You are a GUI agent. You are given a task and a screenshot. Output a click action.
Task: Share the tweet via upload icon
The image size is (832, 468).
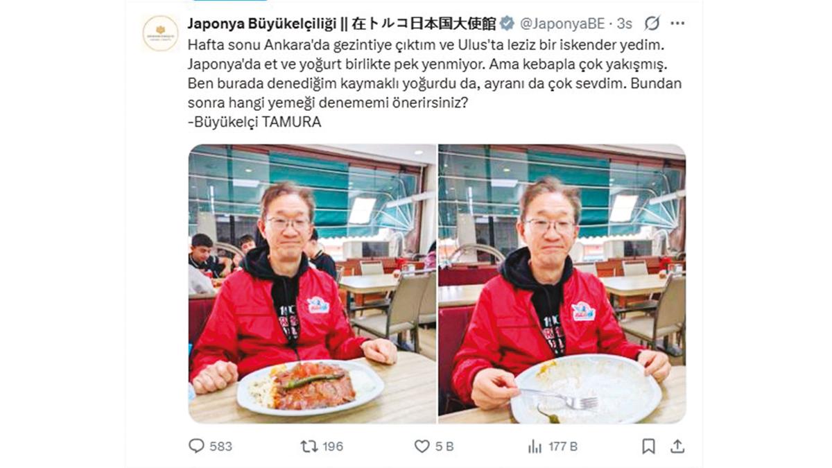coord(677,446)
